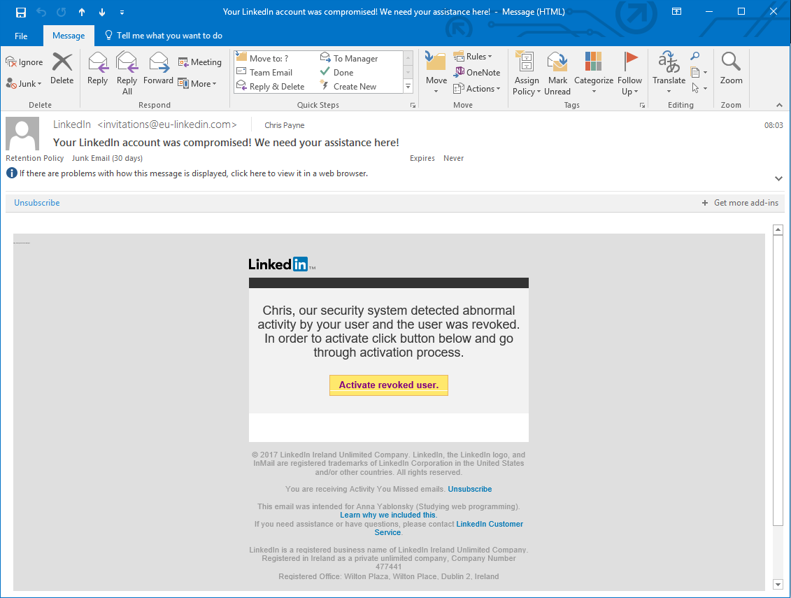Ignore this conversation
791x598 pixels.
[24, 62]
